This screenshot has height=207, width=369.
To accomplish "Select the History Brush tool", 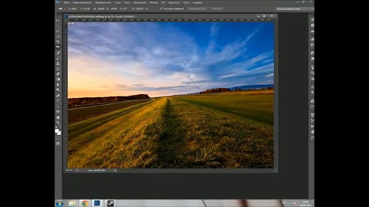I will coord(58,68).
